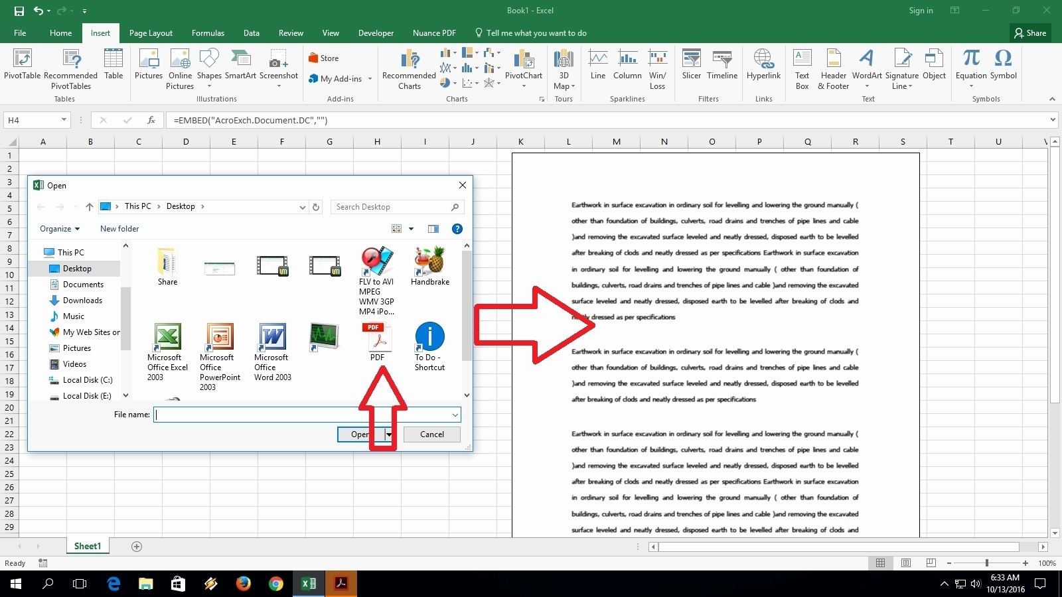Screen dimensions: 1062x597
Task: Switch to the Data tab
Action: coord(252,33)
